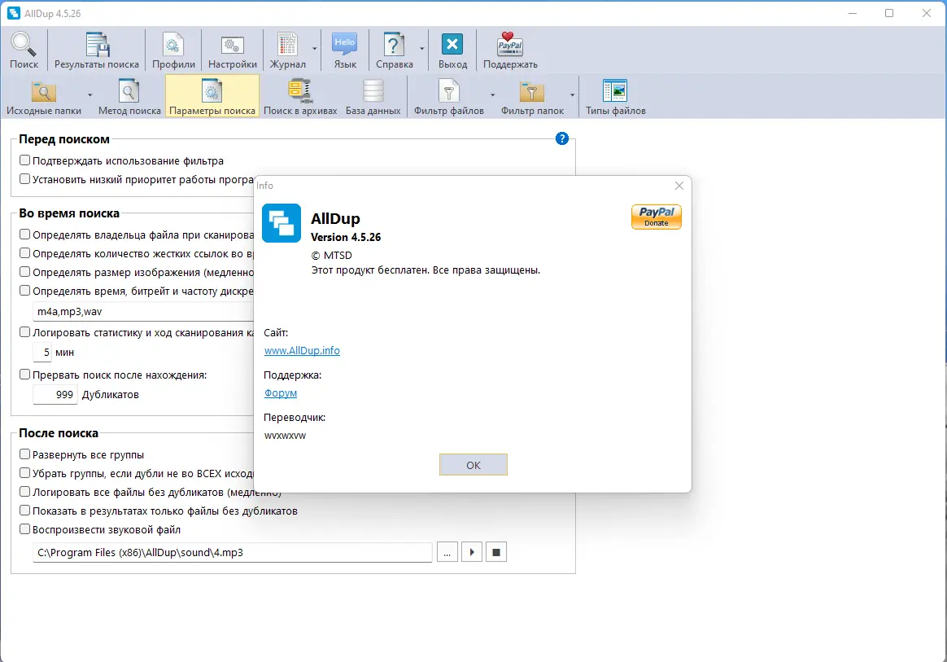Toggle Убрать группы, если дубли checkbox

(x=24, y=473)
